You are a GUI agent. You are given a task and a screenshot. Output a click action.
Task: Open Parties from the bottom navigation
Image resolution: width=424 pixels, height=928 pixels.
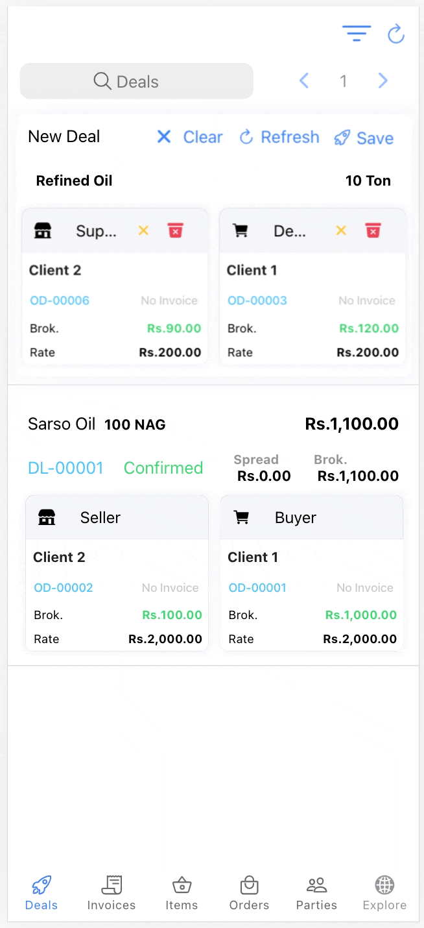tap(316, 892)
